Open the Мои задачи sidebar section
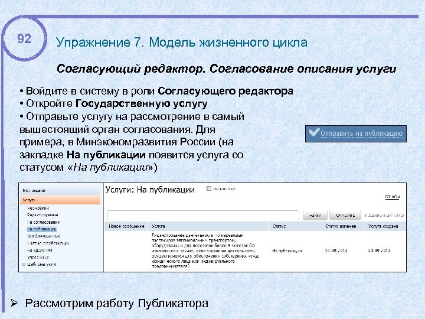425x319 pixels. (61, 190)
